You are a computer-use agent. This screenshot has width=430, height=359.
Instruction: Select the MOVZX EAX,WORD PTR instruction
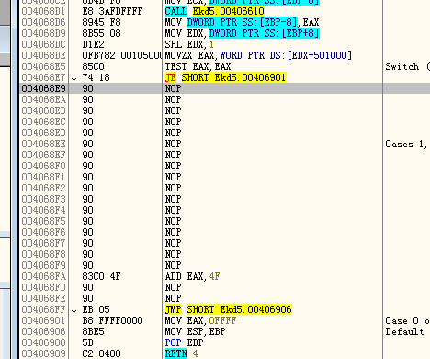click(258, 55)
